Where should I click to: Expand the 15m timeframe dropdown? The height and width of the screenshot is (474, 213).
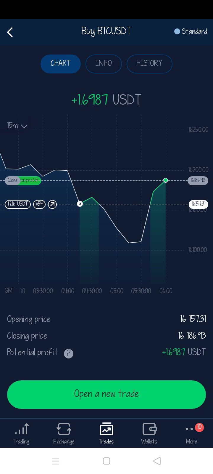17,126
